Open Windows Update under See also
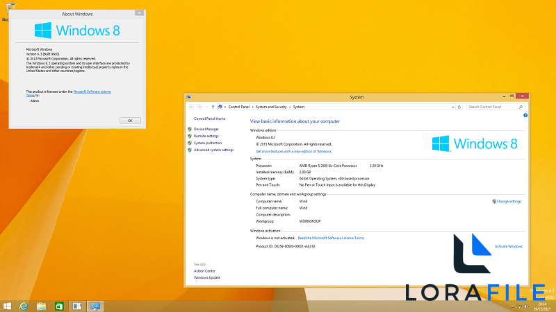Viewport: 556px width, 312px height. 206,278
